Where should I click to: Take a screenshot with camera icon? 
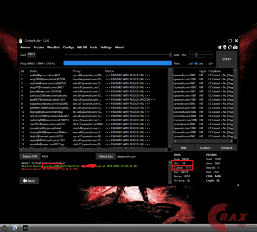coord(235,47)
